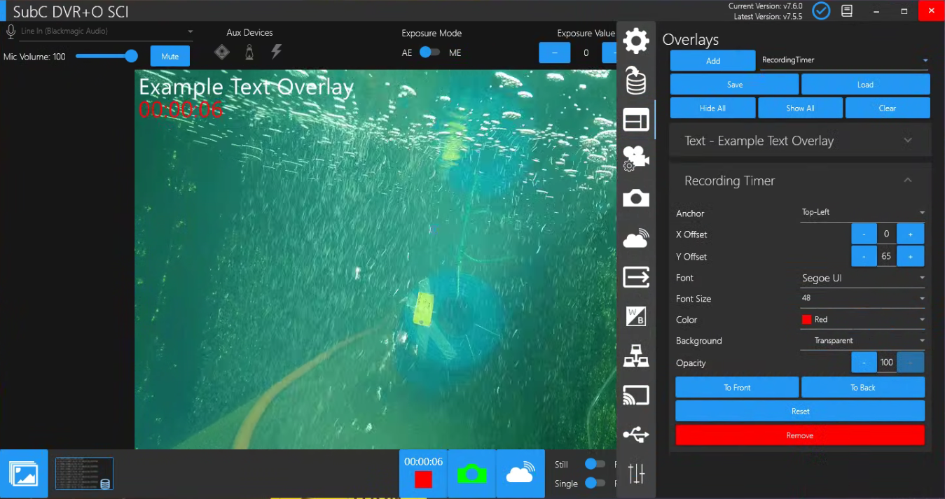Click the cast streaming icon in sidebar
The height and width of the screenshot is (499, 945).
tap(635, 395)
